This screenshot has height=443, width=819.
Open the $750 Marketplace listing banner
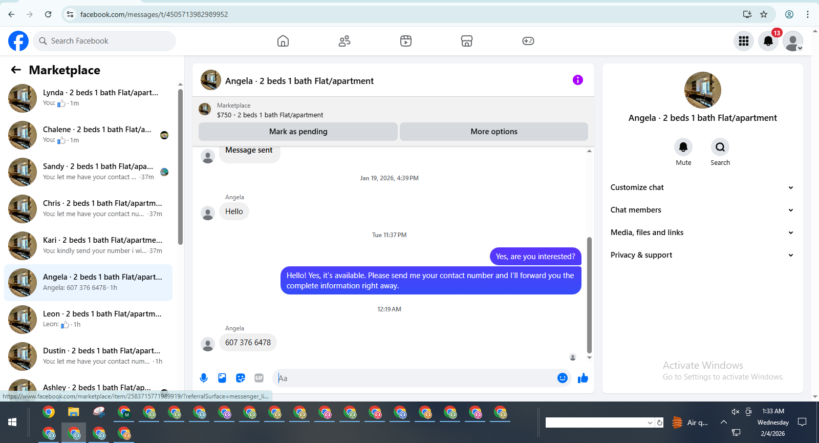point(393,110)
